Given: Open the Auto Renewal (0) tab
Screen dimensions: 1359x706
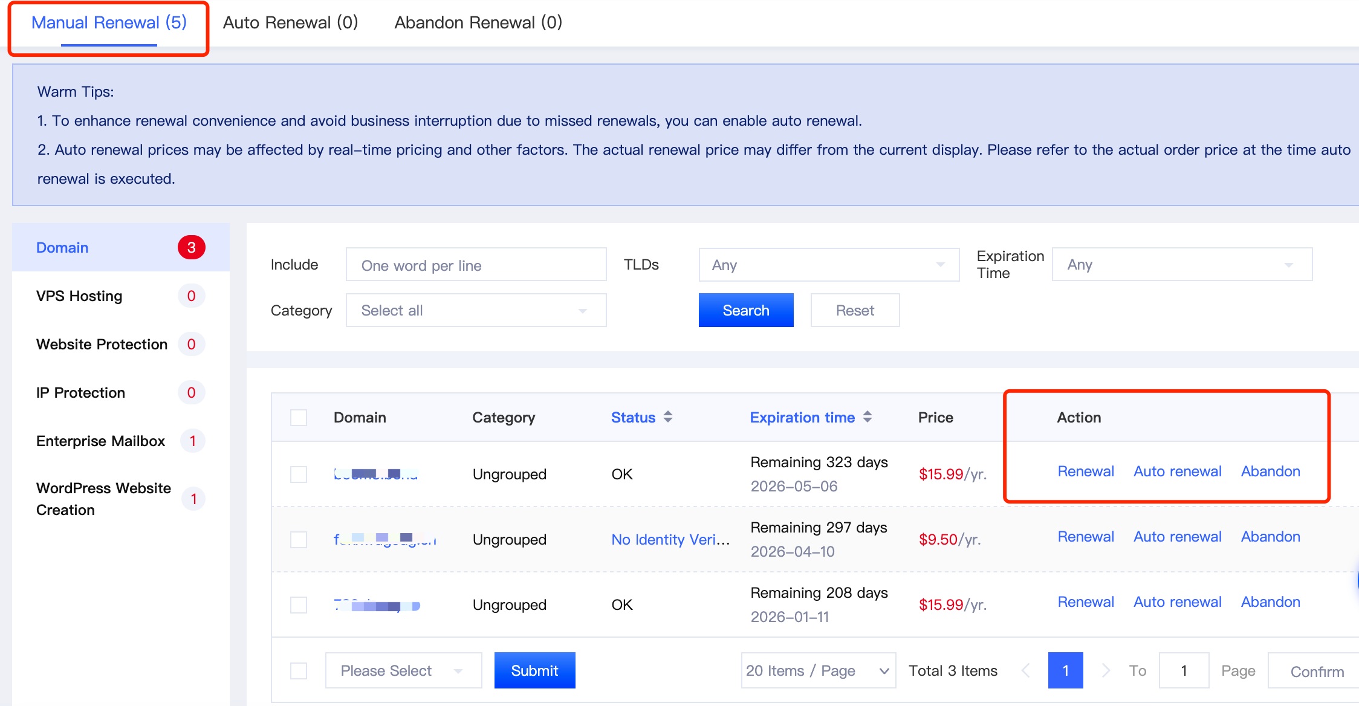Looking at the screenshot, I should [290, 23].
